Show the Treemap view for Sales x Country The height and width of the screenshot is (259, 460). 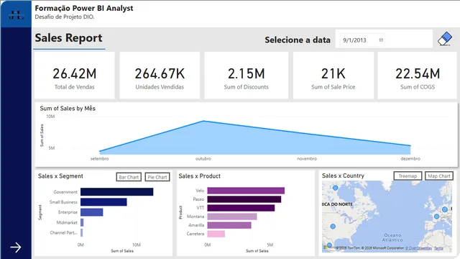coord(408,176)
